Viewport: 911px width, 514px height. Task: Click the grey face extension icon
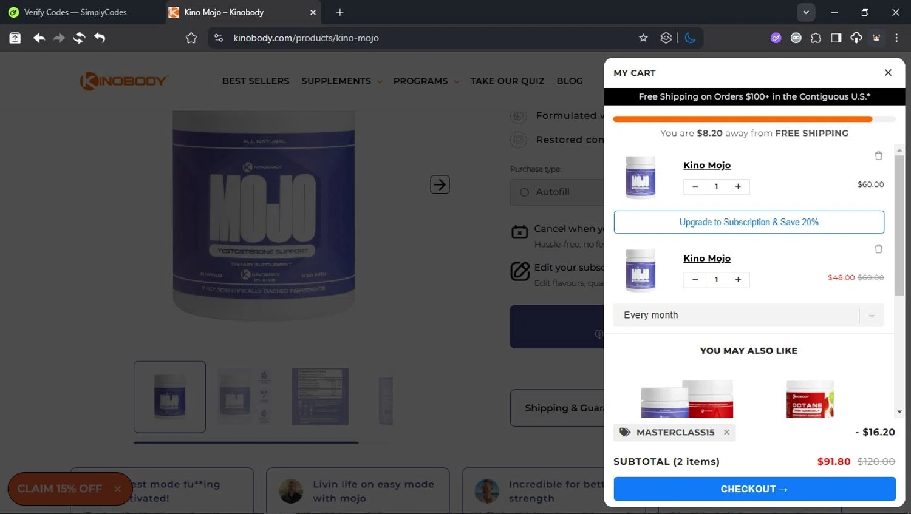pos(796,38)
